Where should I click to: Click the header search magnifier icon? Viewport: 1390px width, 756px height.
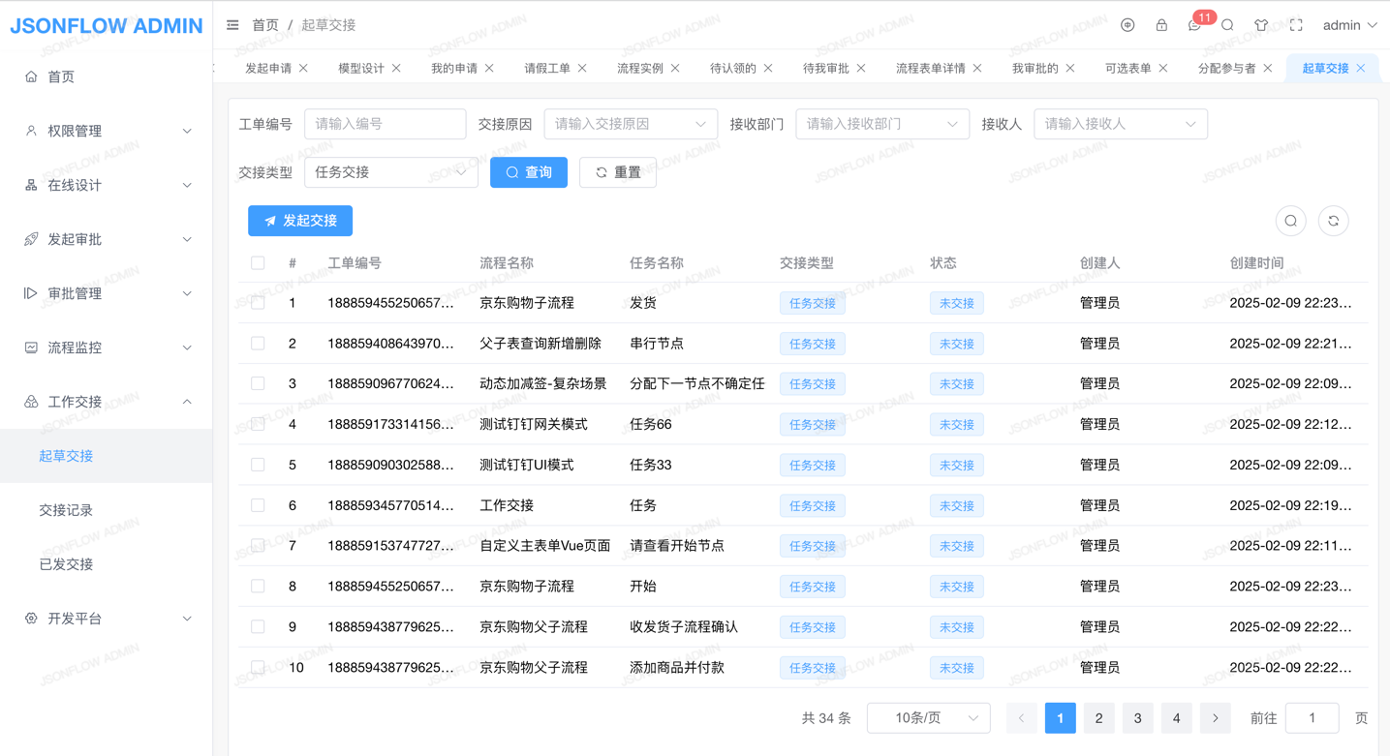click(1227, 25)
